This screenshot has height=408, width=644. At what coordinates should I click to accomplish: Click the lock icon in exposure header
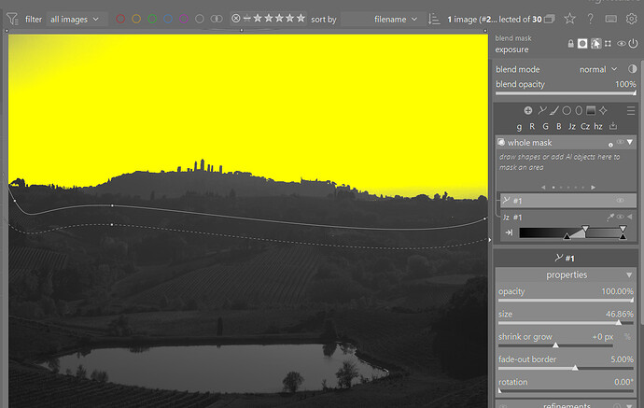(570, 44)
